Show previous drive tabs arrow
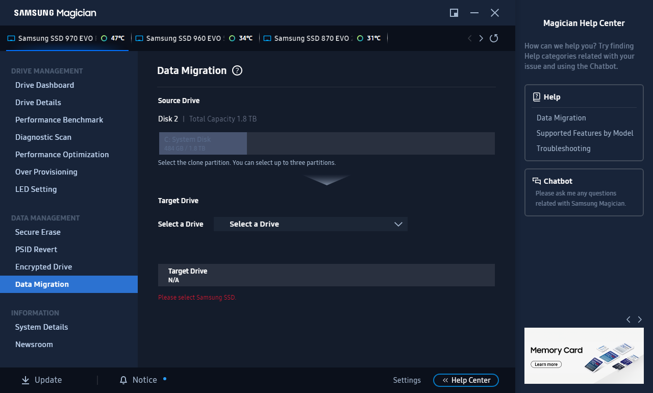Image resolution: width=653 pixels, height=393 pixels. click(470, 38)
